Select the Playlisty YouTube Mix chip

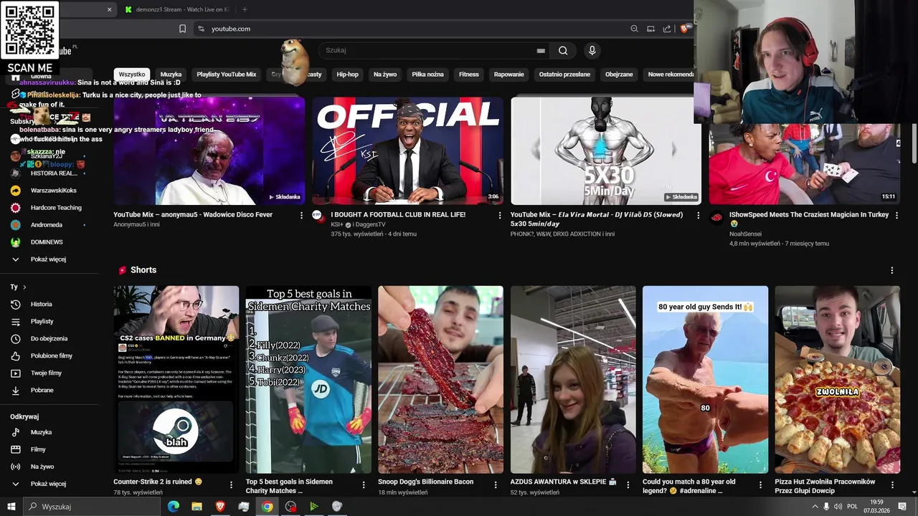point(227,75)
